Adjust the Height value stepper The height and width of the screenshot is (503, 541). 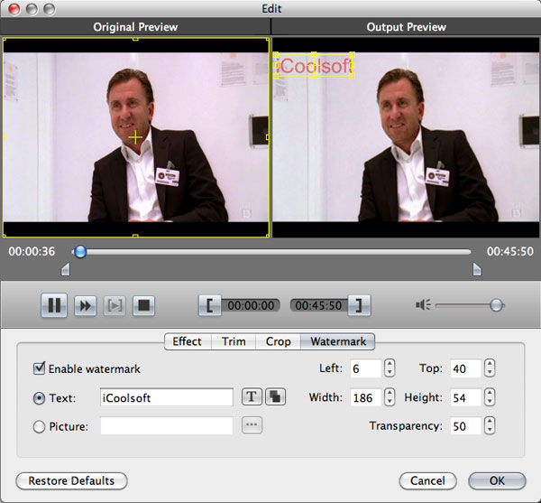coord(489,397)
